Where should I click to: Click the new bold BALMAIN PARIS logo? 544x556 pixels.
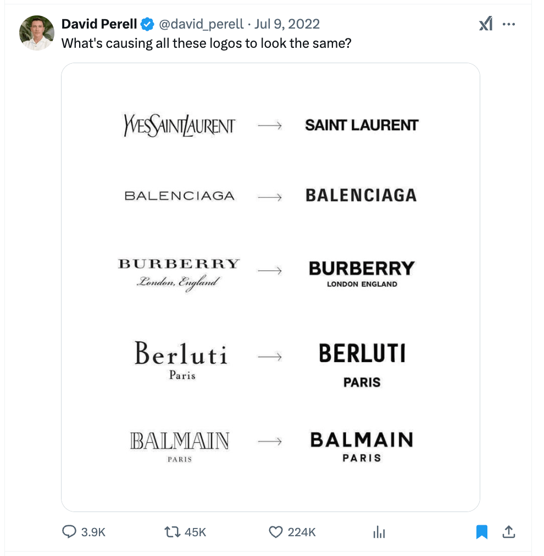[362, 447]
